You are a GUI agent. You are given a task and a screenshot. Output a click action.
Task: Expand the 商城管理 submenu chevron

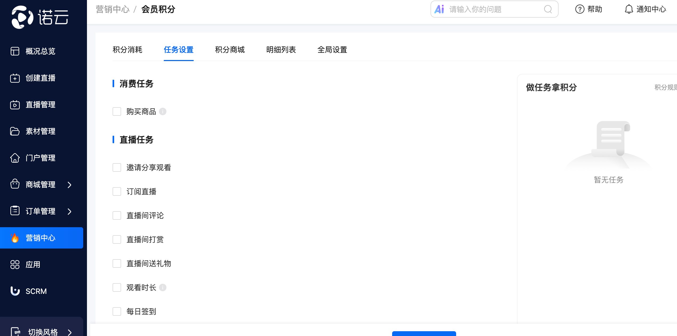[70, 185]
